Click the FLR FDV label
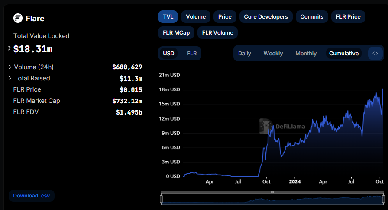The image size is (388, 210). click(x=26, y=112)
